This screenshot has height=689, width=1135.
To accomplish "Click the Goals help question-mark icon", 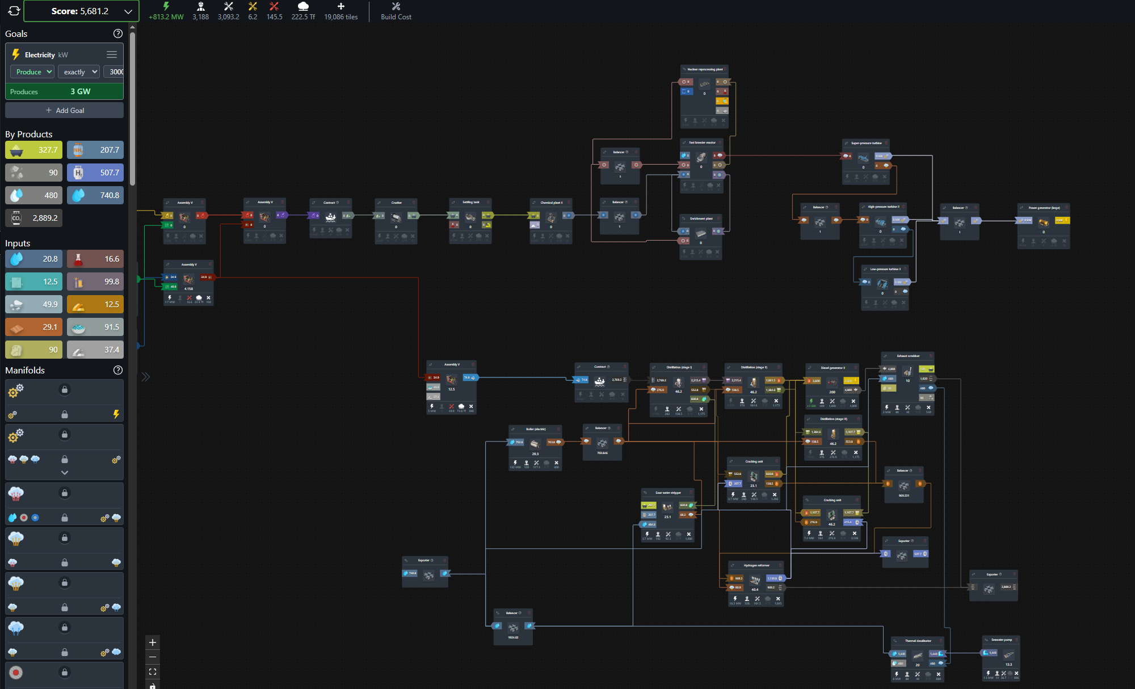I will coord(118,33).
